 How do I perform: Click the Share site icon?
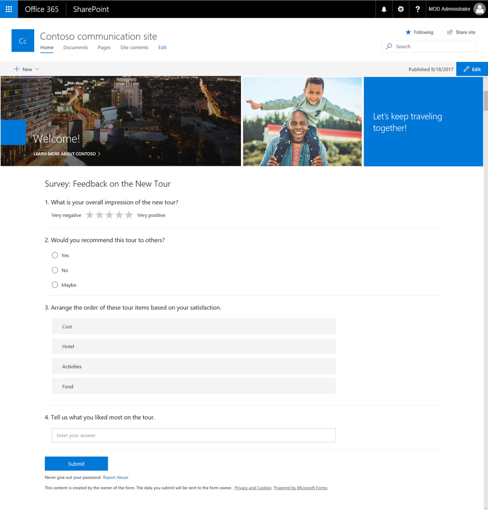coord(450,32)
